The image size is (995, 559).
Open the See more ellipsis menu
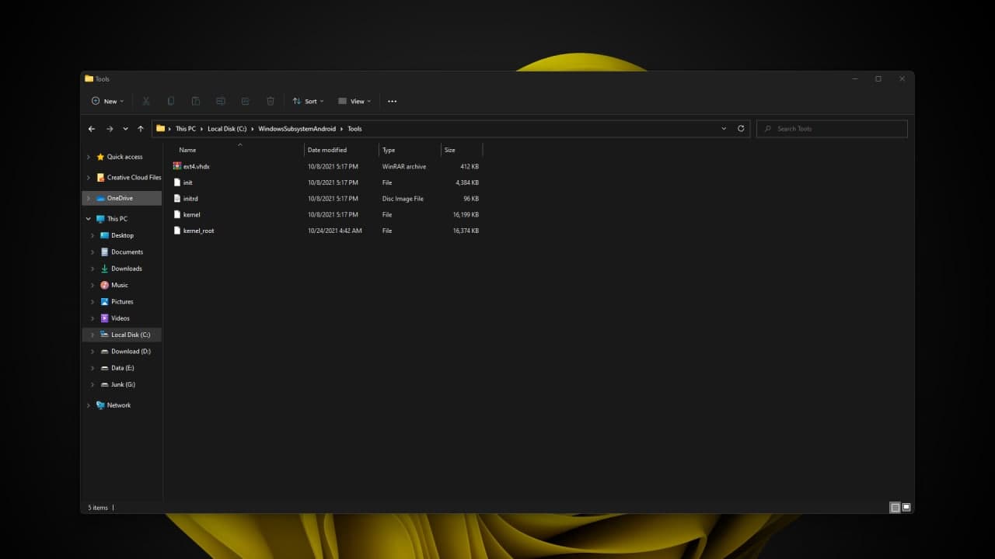tap(392, 101)
